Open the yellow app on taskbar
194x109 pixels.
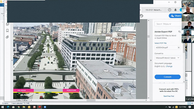click(29, 107)
